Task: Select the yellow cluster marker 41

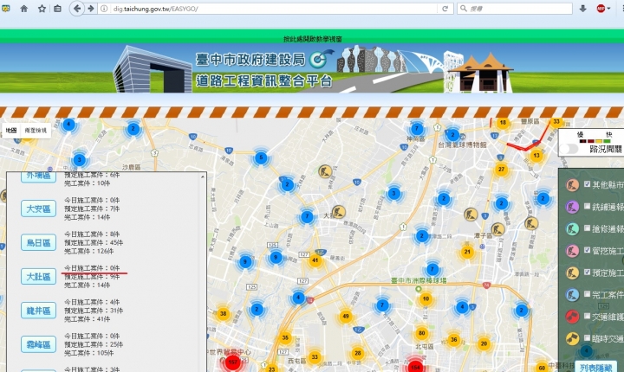Action: (x=315, y=260)
